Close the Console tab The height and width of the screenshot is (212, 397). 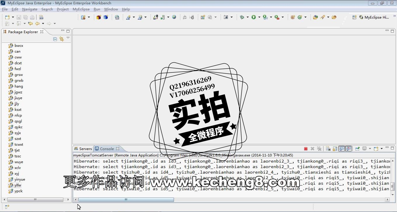pos(118,149)
